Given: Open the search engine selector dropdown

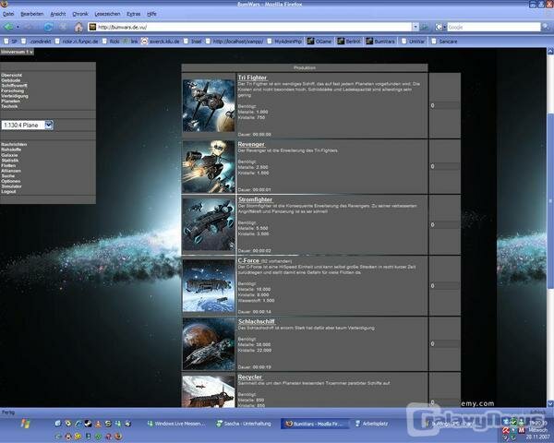Looking at the screenshot, I should click(440, 27).
